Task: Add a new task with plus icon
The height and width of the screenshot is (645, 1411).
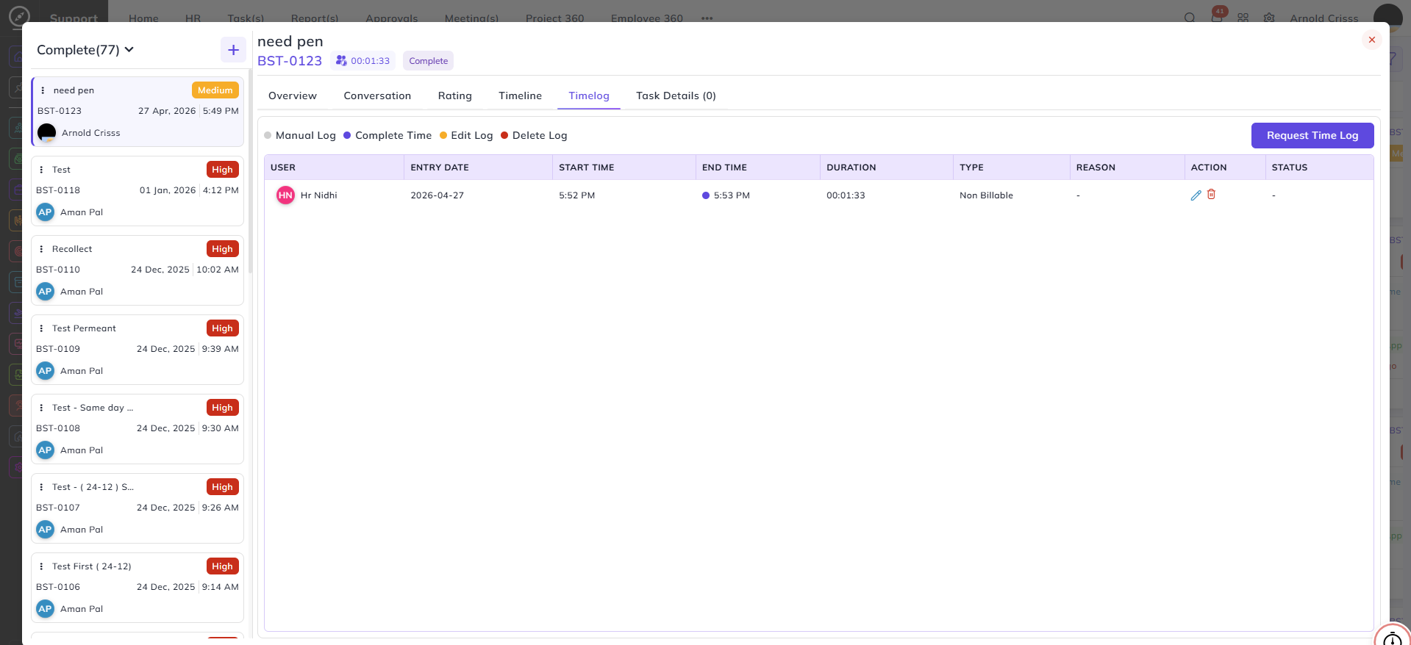Action: (233, 50)
